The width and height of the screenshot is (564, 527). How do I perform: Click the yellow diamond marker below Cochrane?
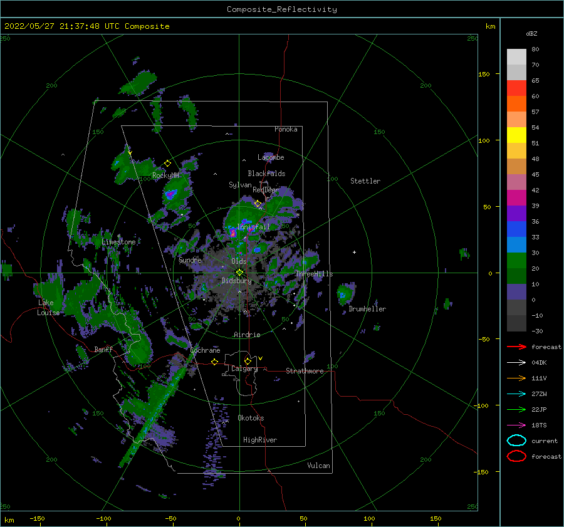tap(215, 362)
